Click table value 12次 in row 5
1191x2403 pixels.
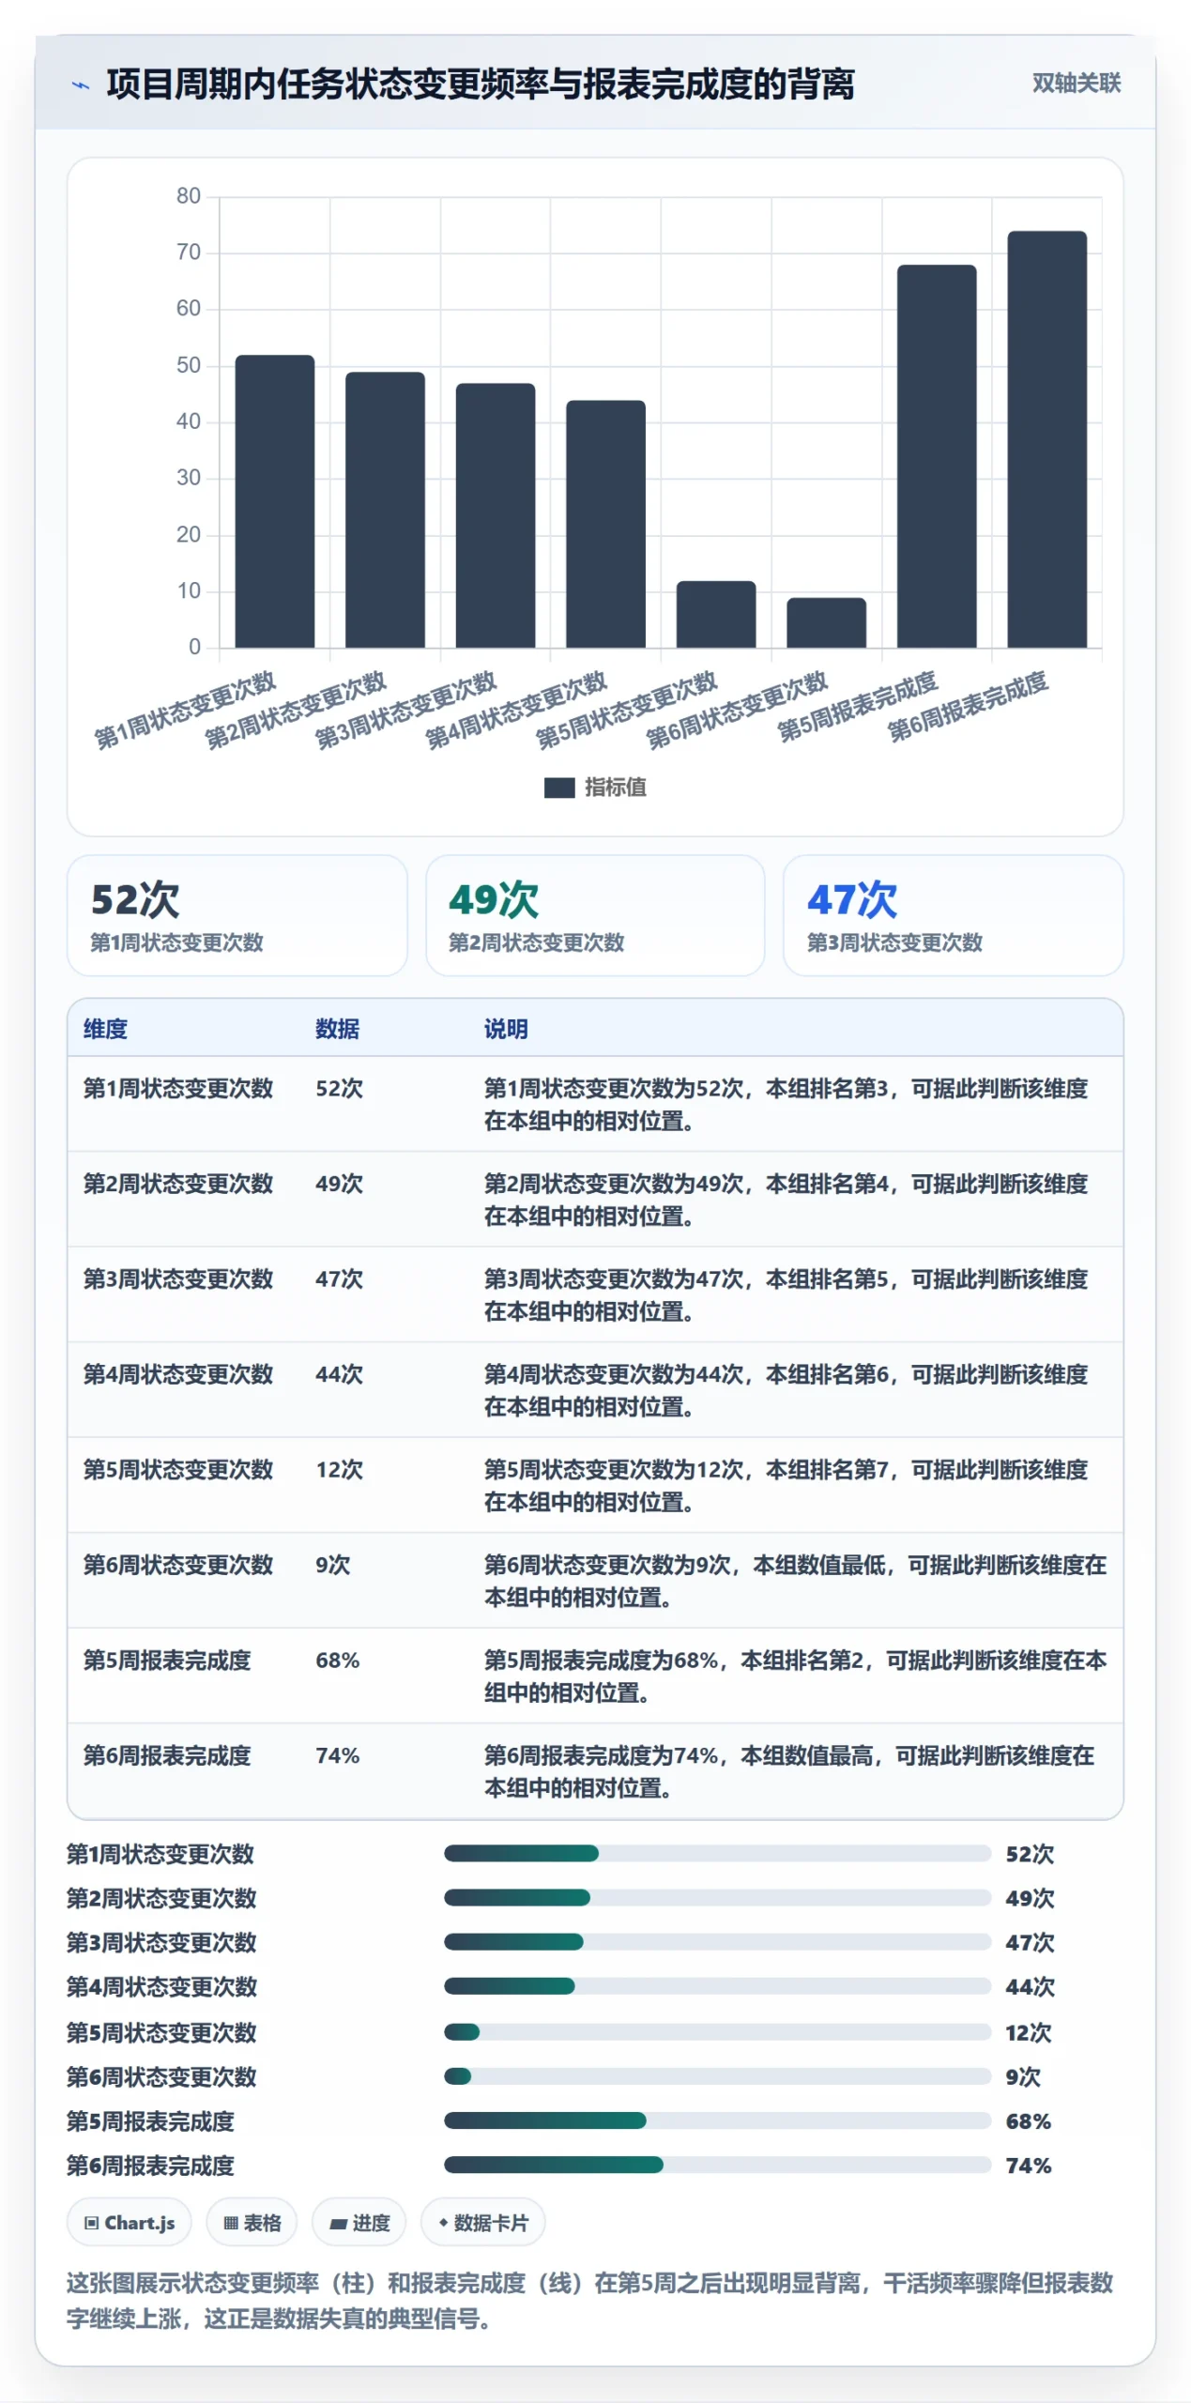tap(339, 1469)
